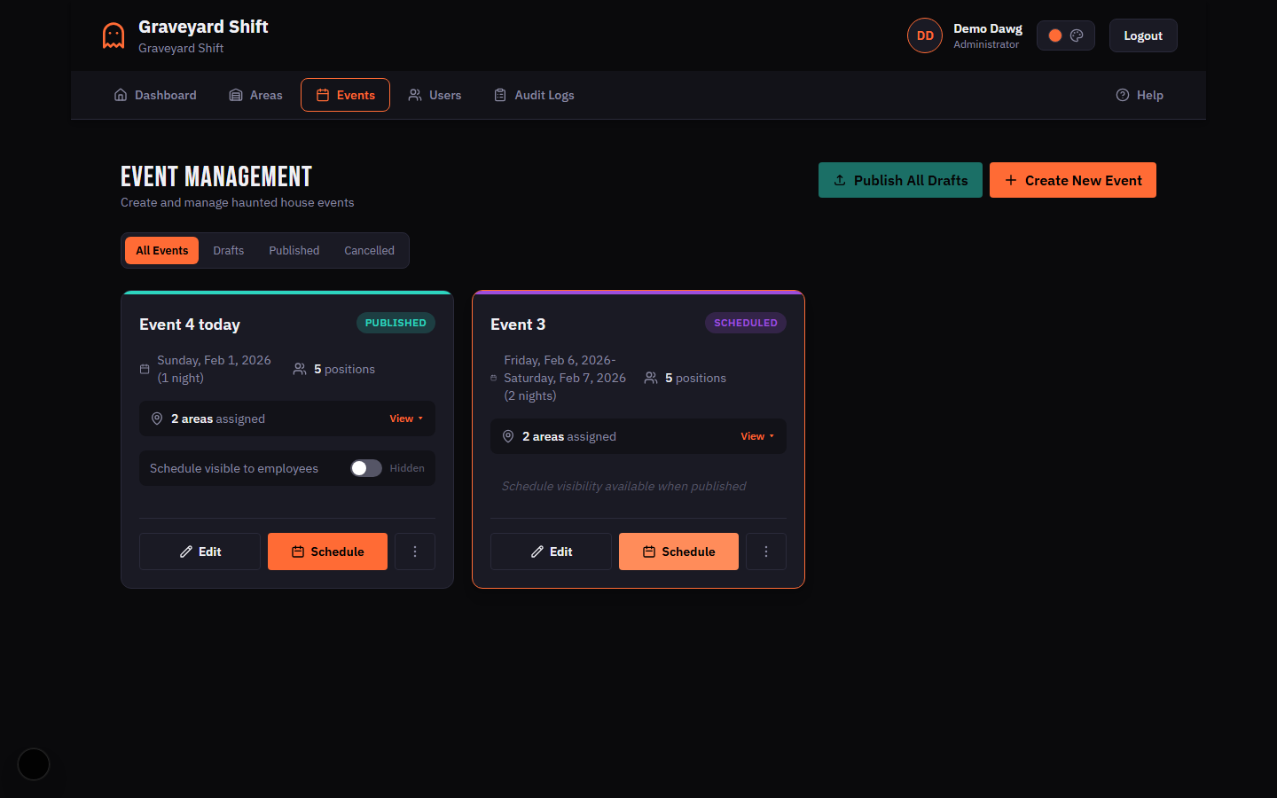Image resolution: width=1277 pixels, height=798 pixels.
Task: Switch to the Drafts tab
Action: (x=228, y=250)
